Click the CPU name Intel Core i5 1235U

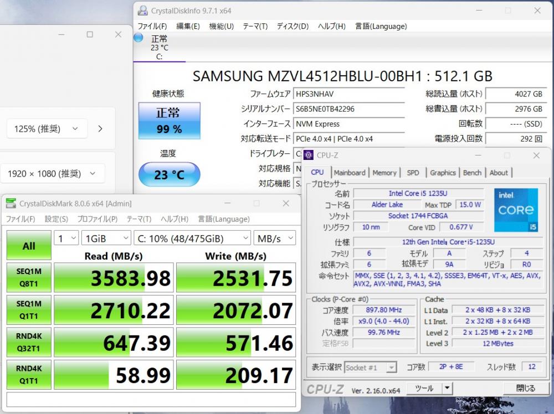[418, 193]
